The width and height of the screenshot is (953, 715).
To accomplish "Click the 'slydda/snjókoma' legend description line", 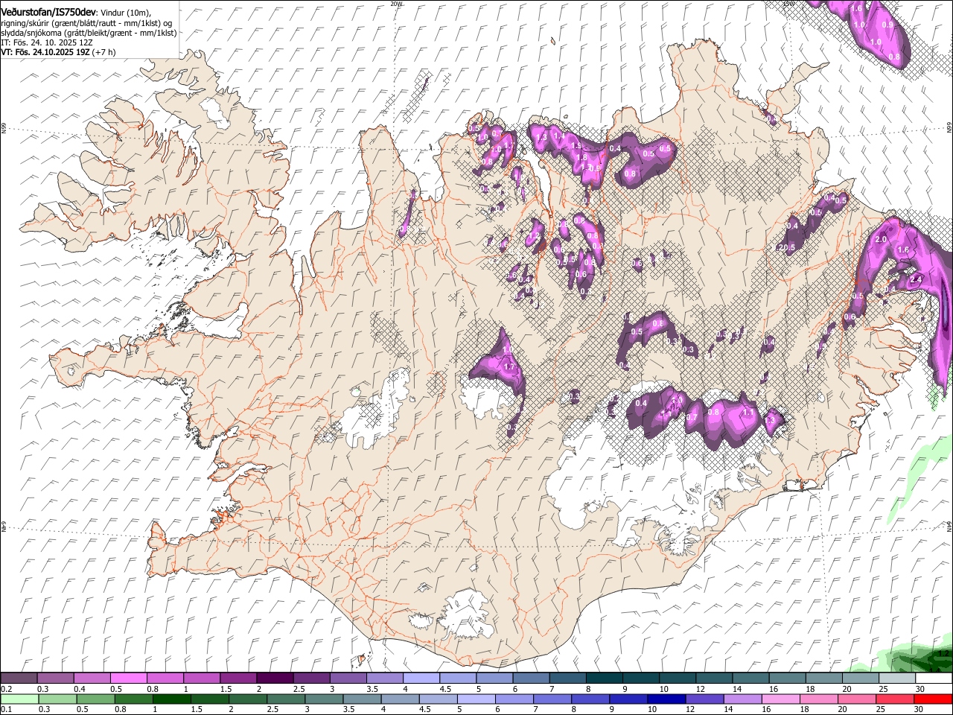I will 89,33.
